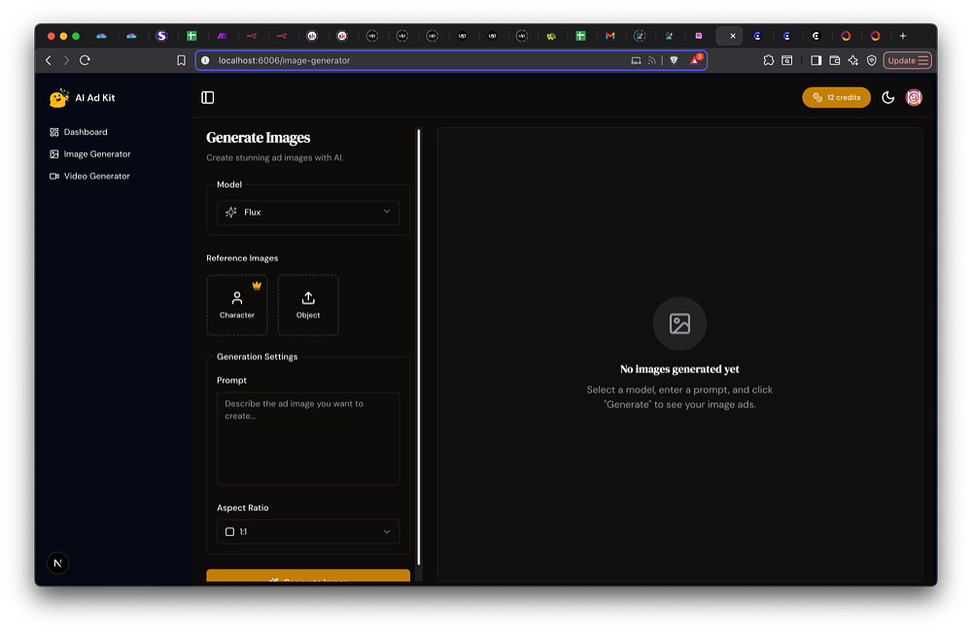This screenshot has width=972, height=632.
Task: Expand the Flux model dropdown
Action: (308, 212)
